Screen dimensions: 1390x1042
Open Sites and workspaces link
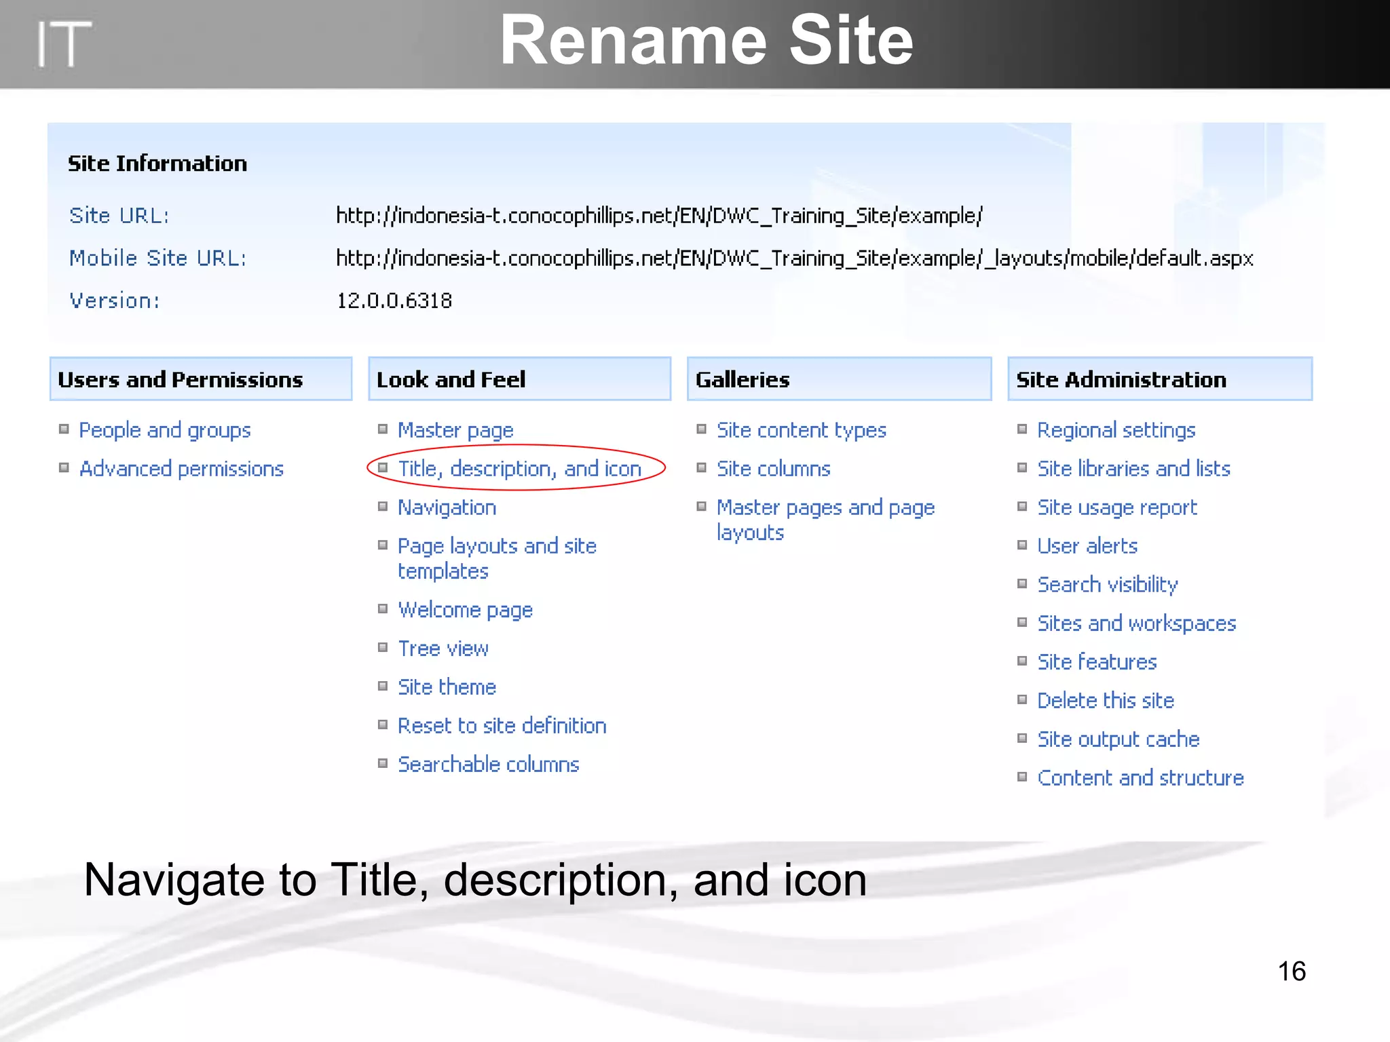1137,623
